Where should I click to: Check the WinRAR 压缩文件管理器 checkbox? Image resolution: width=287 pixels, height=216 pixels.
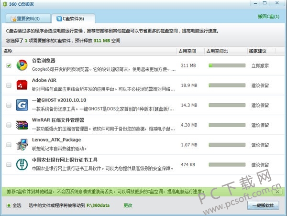[x=9, y=125]
